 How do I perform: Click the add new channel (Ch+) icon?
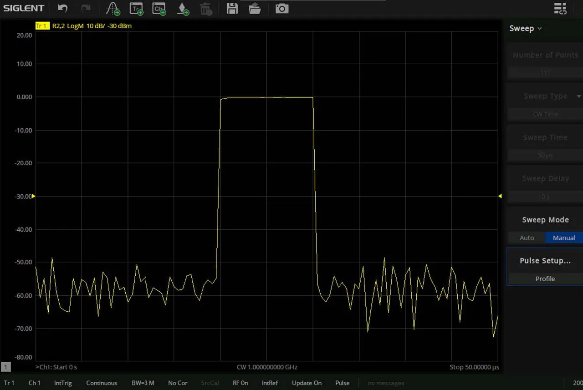159,9
